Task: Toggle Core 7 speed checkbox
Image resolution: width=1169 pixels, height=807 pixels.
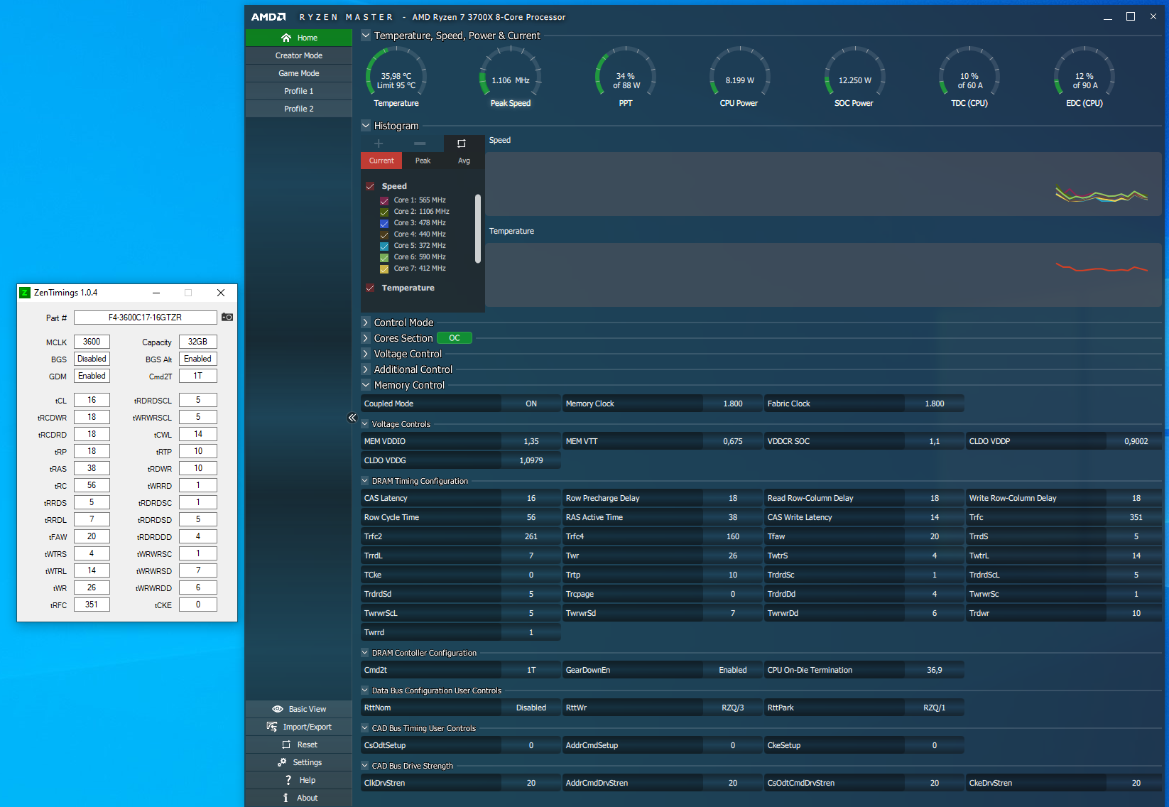Action: click(x=384, y=269)
